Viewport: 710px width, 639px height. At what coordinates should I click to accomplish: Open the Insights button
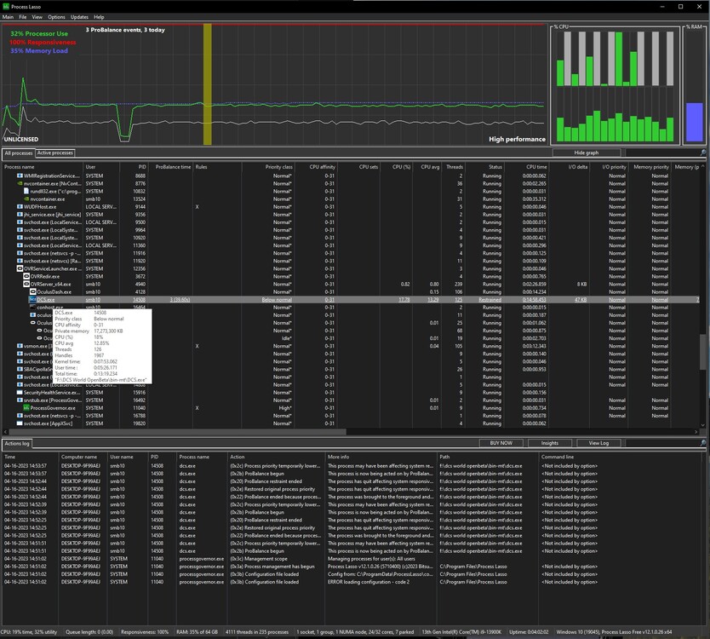tap(550, 443)
